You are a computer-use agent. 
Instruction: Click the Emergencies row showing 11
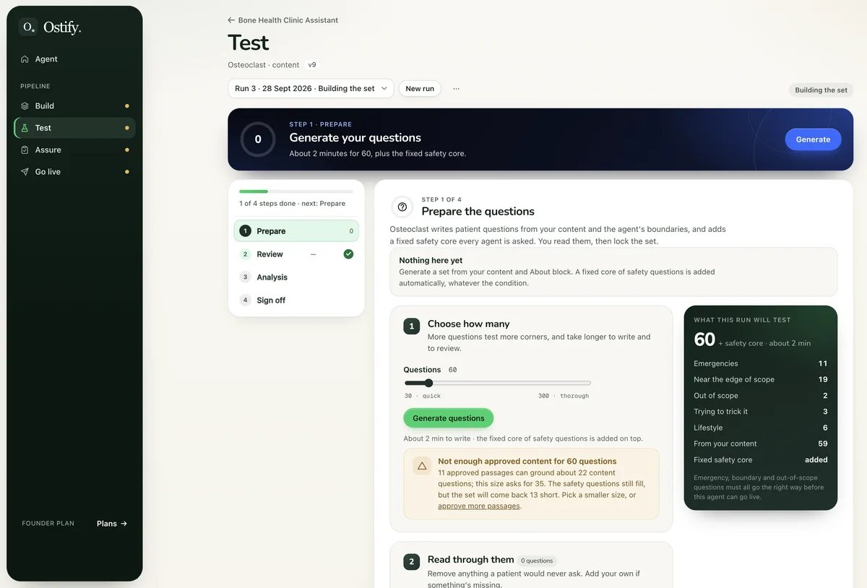pyautogui.click(x=761, y=363)
